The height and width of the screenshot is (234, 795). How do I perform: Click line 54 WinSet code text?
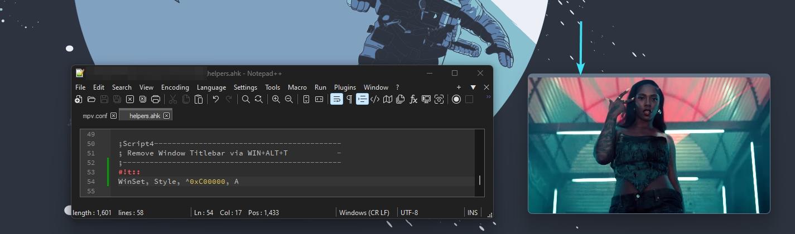179,182
